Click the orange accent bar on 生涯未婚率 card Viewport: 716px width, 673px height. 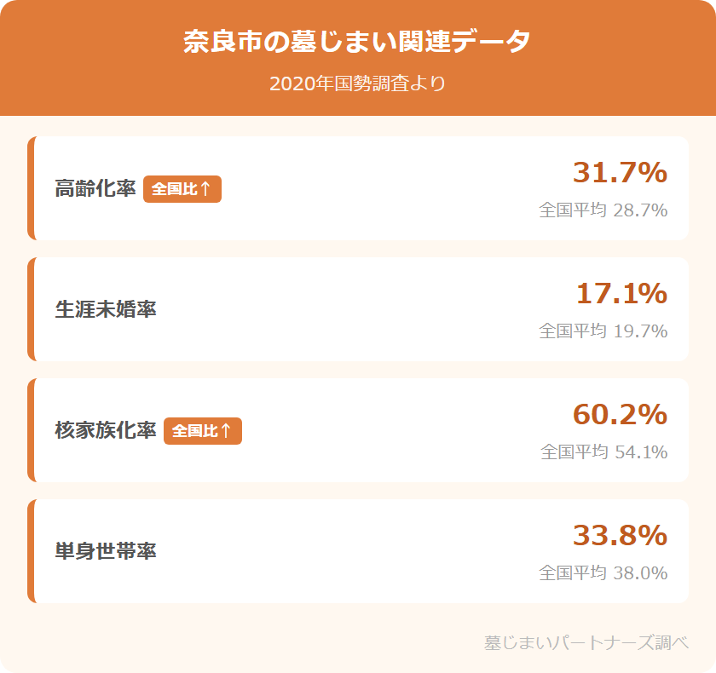[31, 309]
